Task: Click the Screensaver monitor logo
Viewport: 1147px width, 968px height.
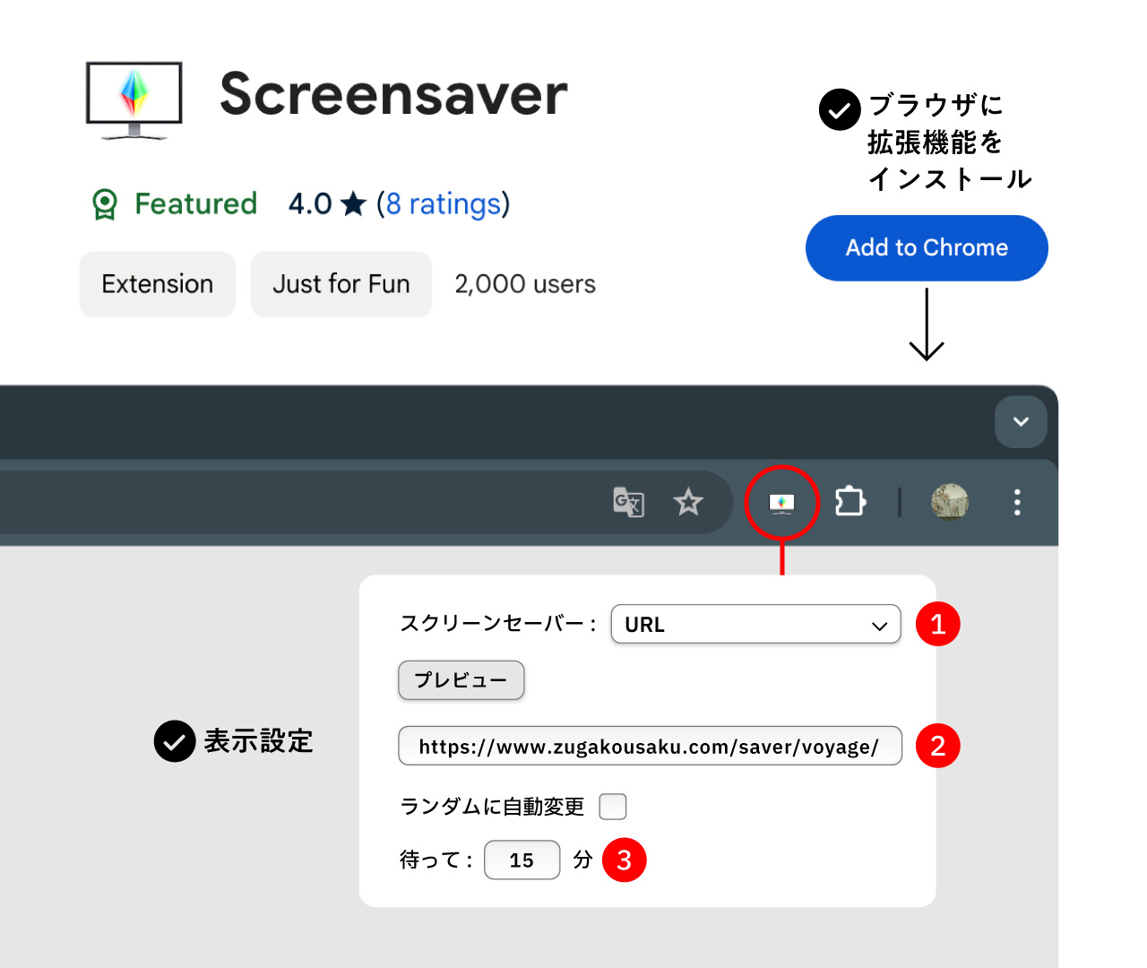Action: coord(134,99)
